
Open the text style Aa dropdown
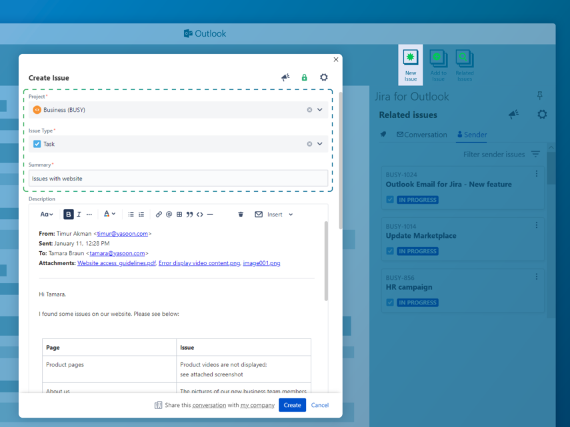(46, 214)
